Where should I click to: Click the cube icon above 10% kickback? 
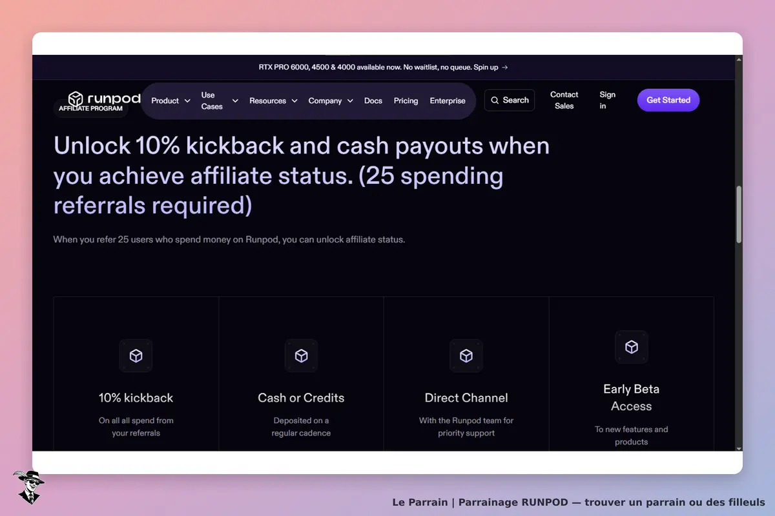click(x=136, y=355)
